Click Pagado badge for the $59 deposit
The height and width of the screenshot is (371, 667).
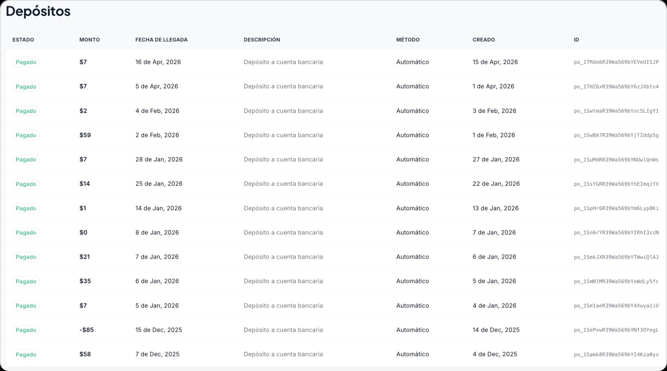26,135
